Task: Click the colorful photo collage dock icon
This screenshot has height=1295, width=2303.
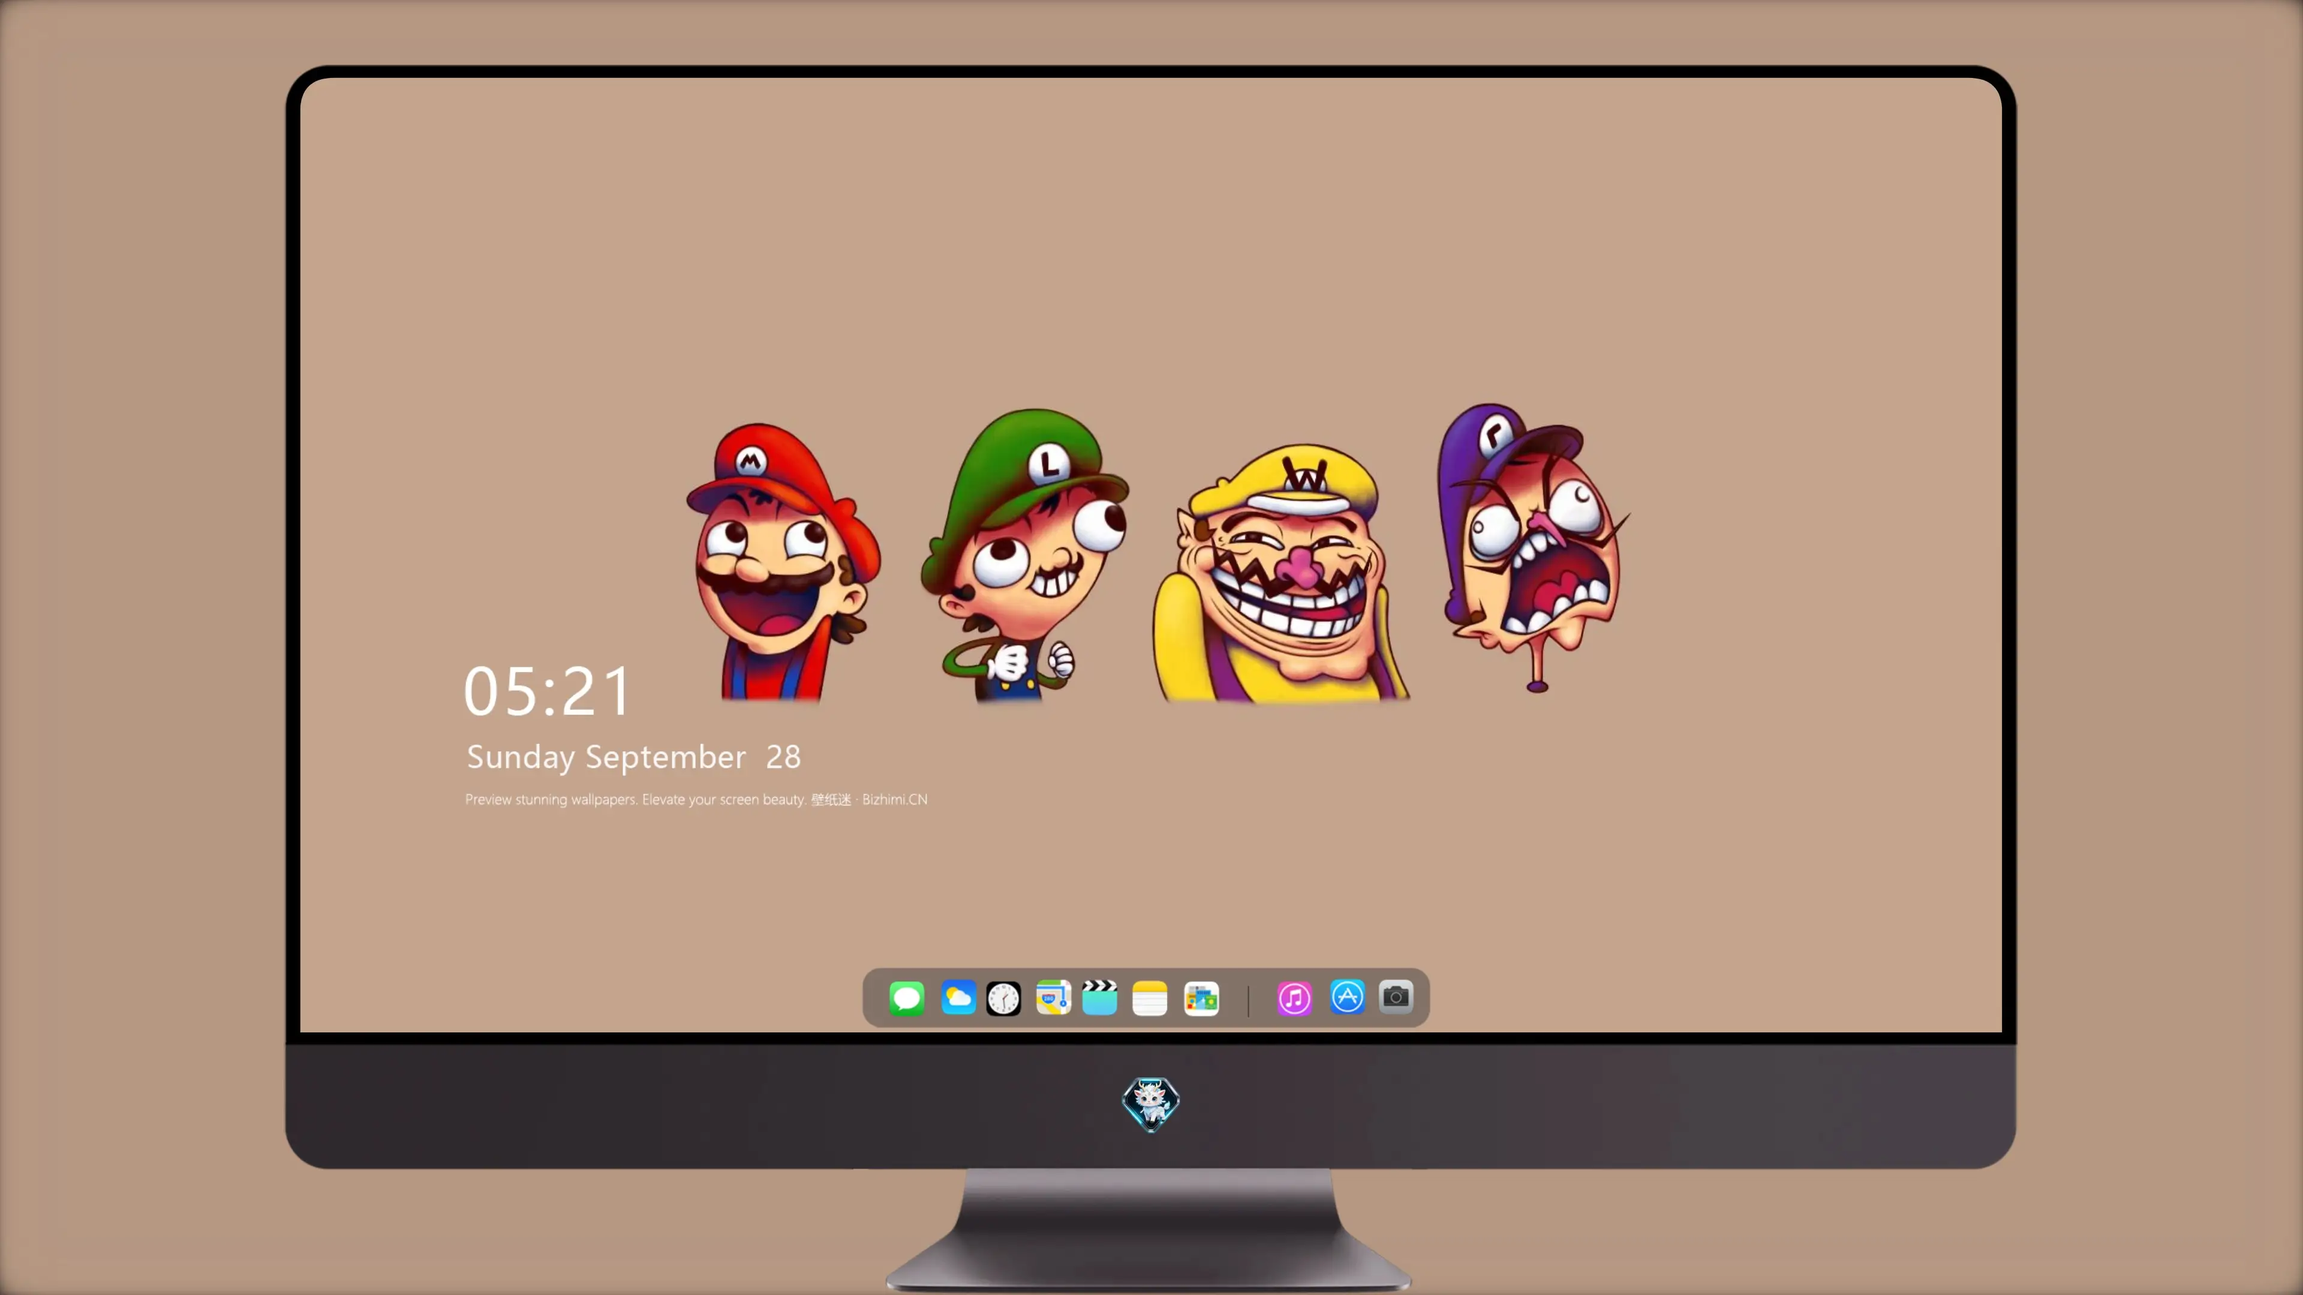Action: pos(1201,998)
